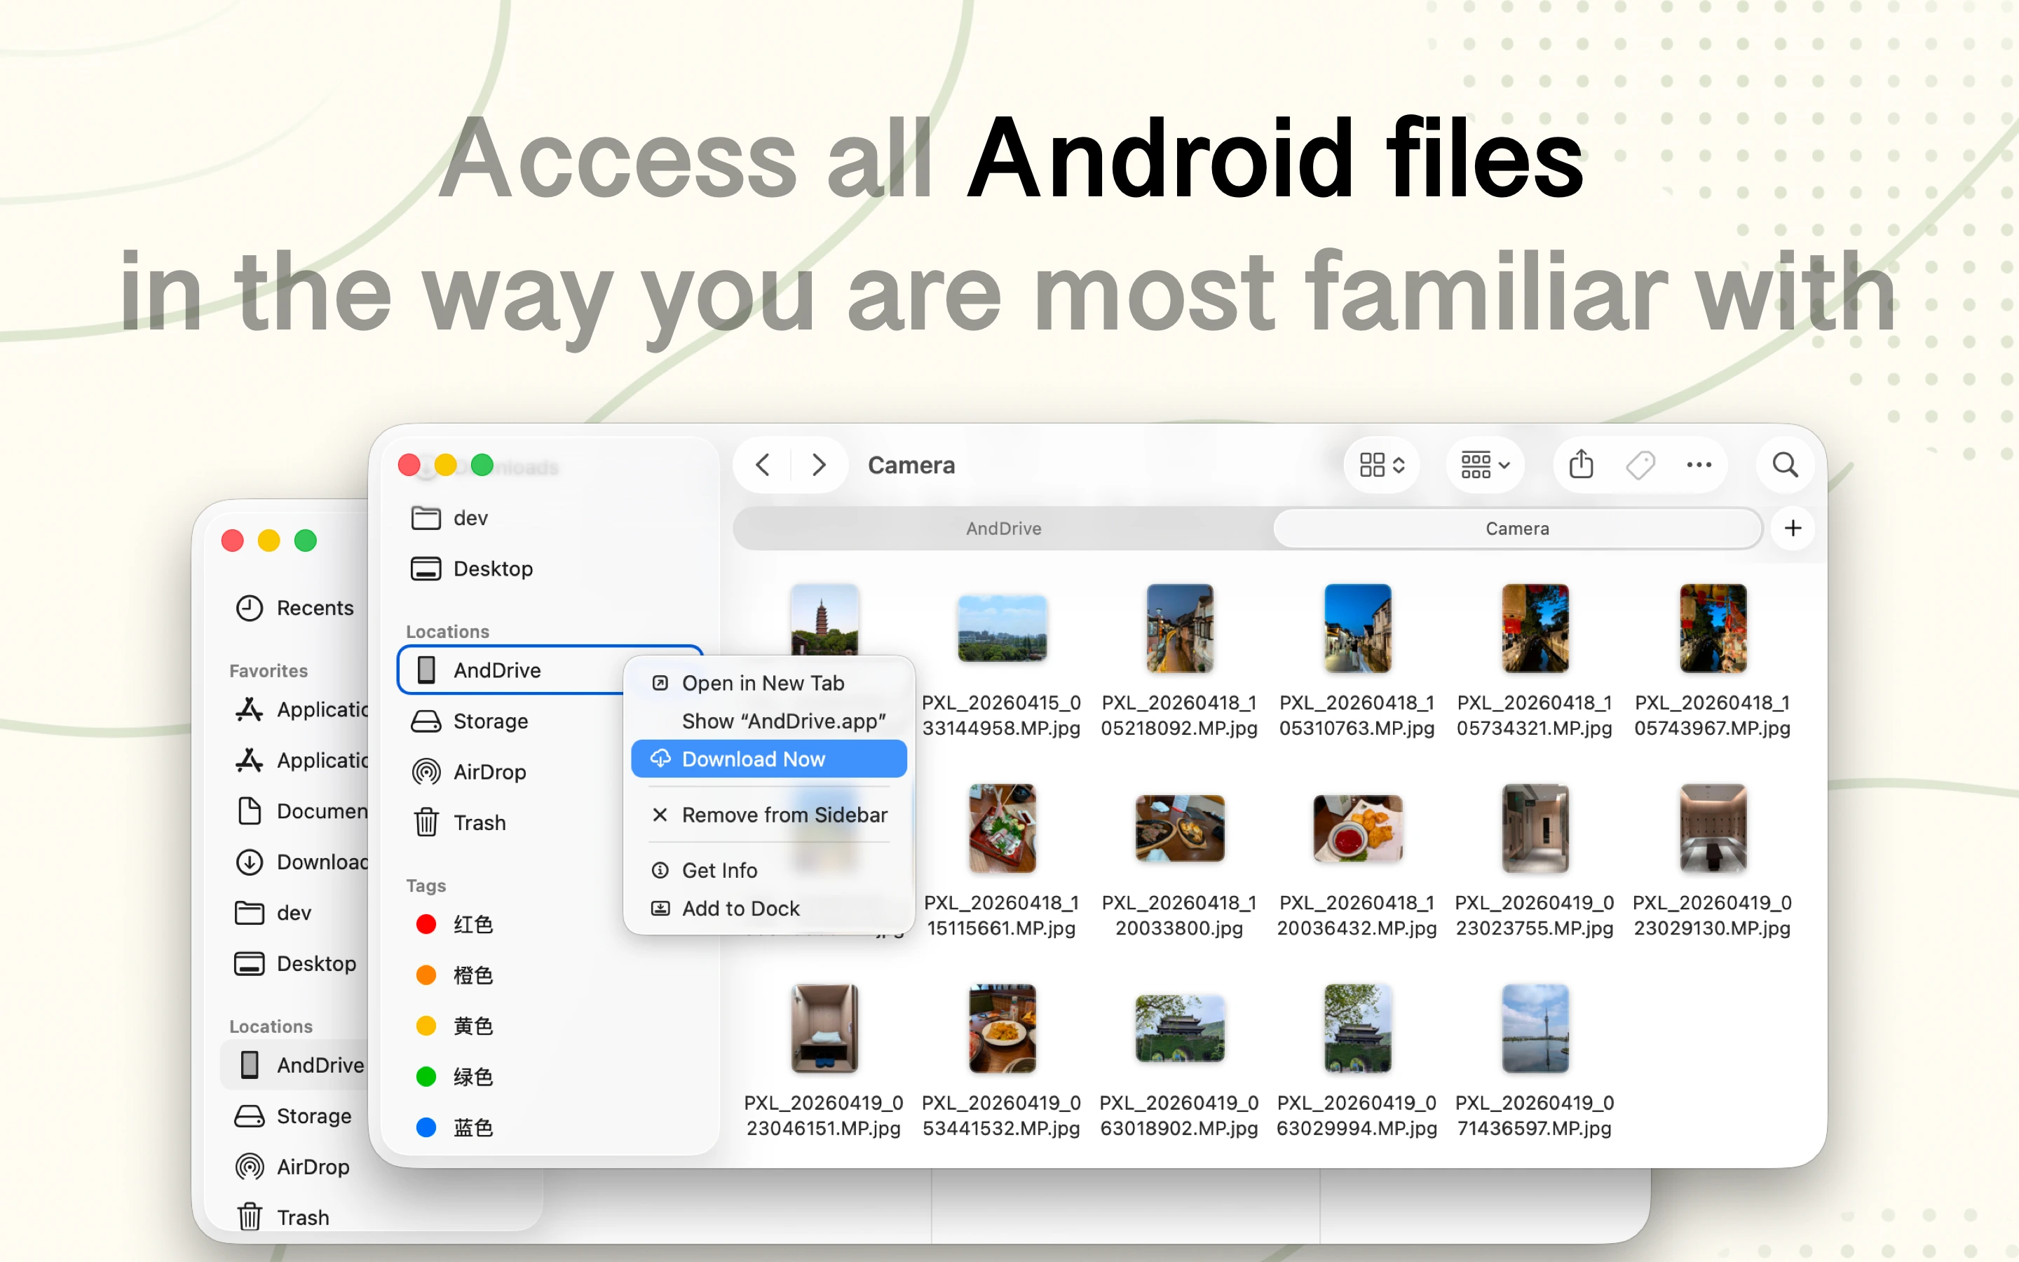This screenshot has height=1262, width=2019.
Task: Click file name PXL_20260418_120033800.jpg
Action: [1179, 916]
